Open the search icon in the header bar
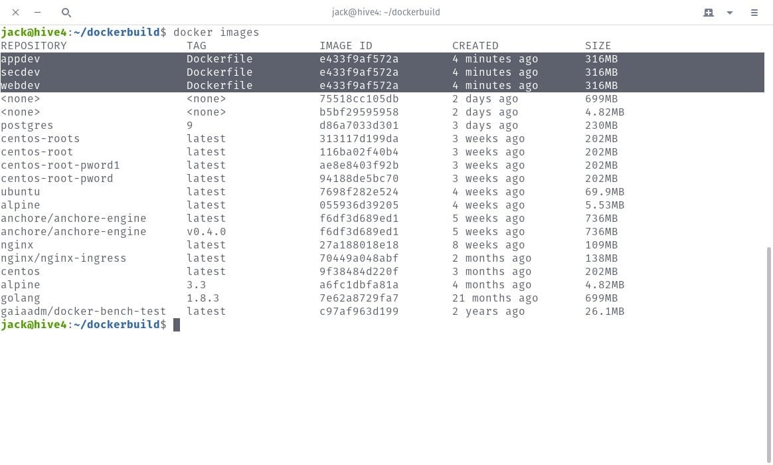The height and width of the screenshot is (465, 773). coord(66,12)
